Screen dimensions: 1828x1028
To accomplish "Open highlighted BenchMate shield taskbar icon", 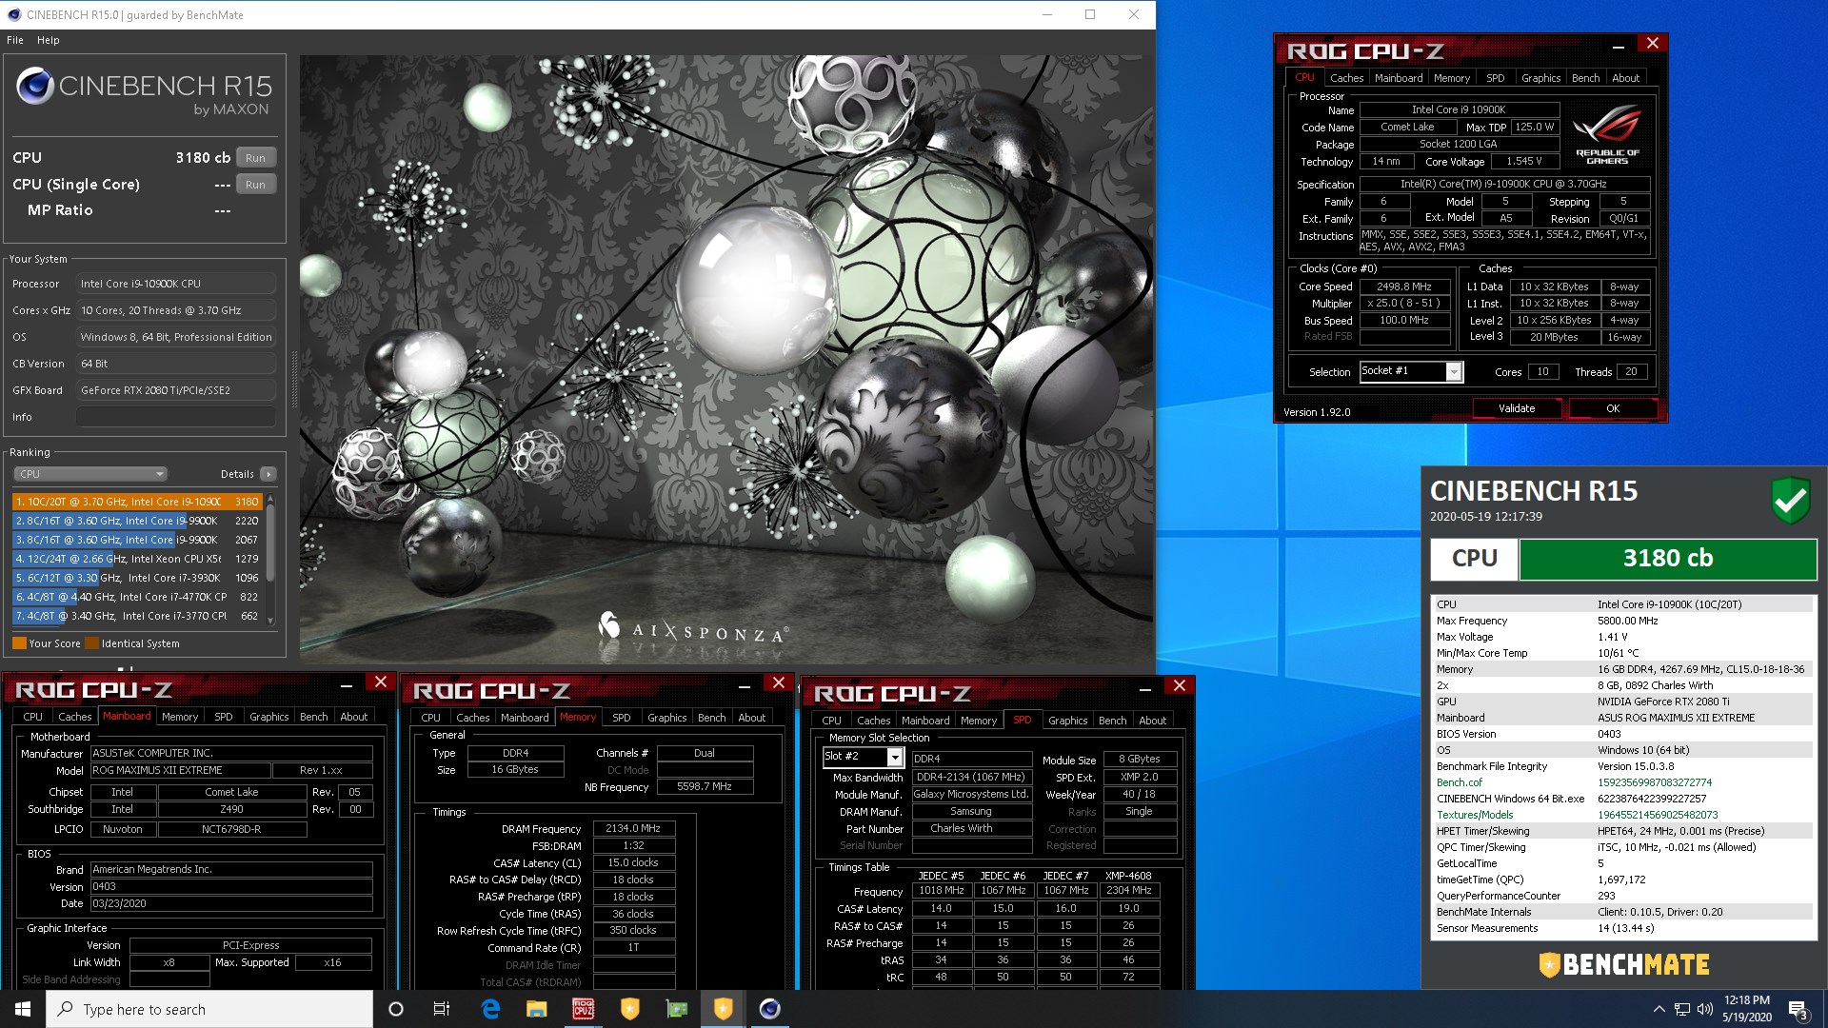I will pyautogui.click(x=723, y=1009).
